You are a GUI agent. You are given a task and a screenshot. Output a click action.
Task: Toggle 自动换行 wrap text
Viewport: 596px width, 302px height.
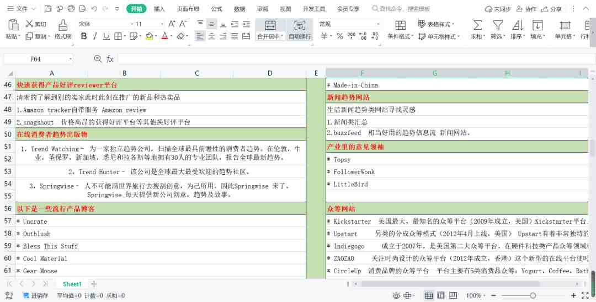click(300, 30)
